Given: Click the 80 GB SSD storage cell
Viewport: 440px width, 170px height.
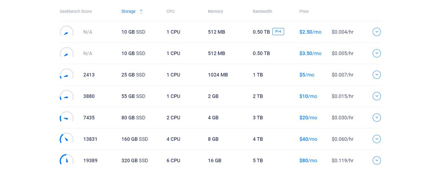Looking at the screenshot, I should click(x=133, y=117).
